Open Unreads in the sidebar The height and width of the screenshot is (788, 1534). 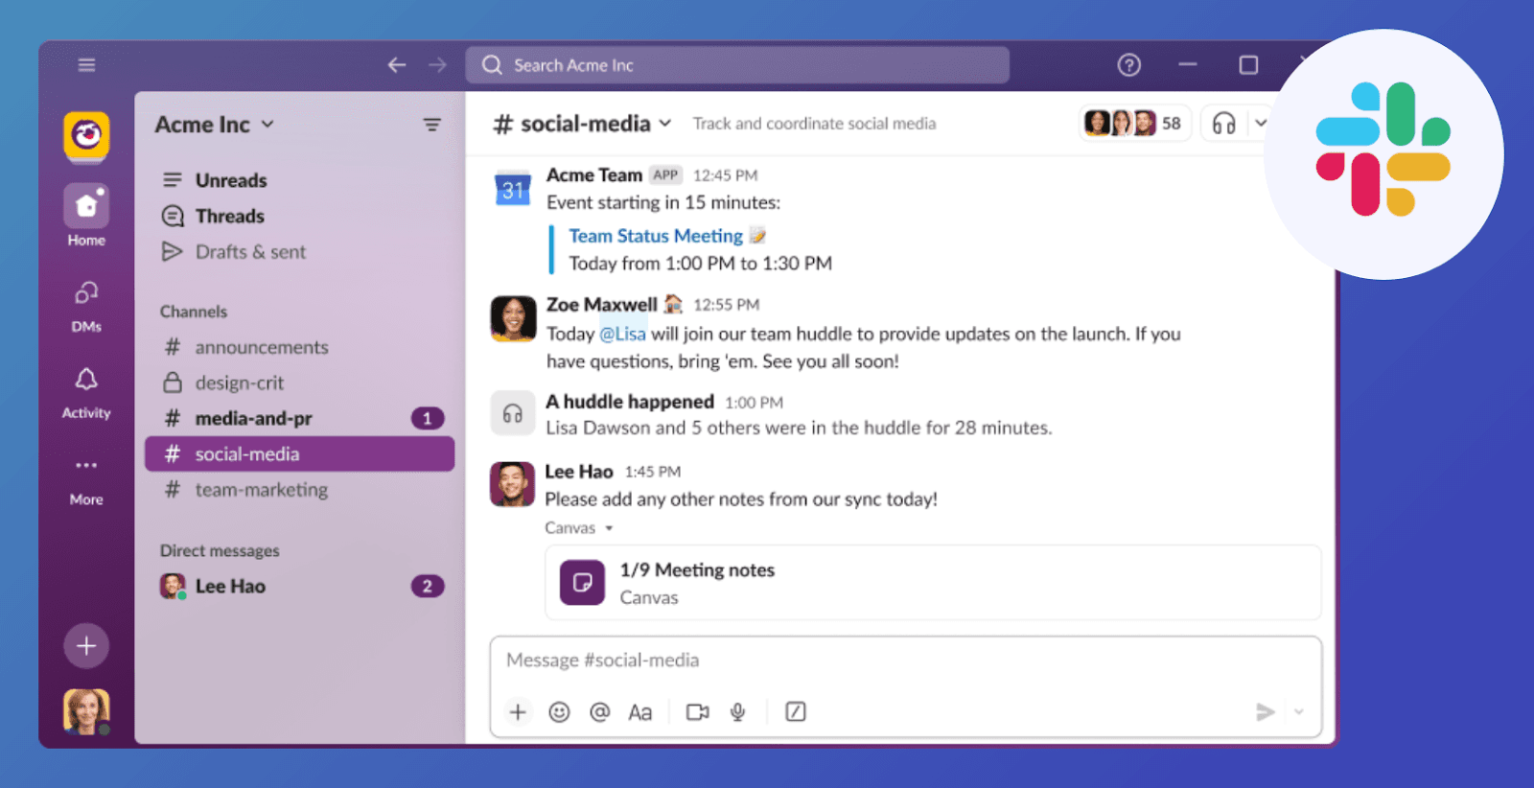[300, 180]
